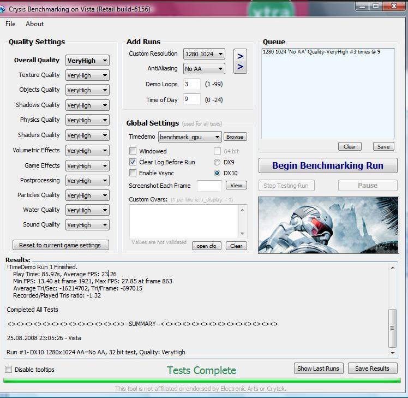Click the '25.08.2008 23:05:26 - Vista' line
This screenshot has height=398, width=408.
point(44,338)
